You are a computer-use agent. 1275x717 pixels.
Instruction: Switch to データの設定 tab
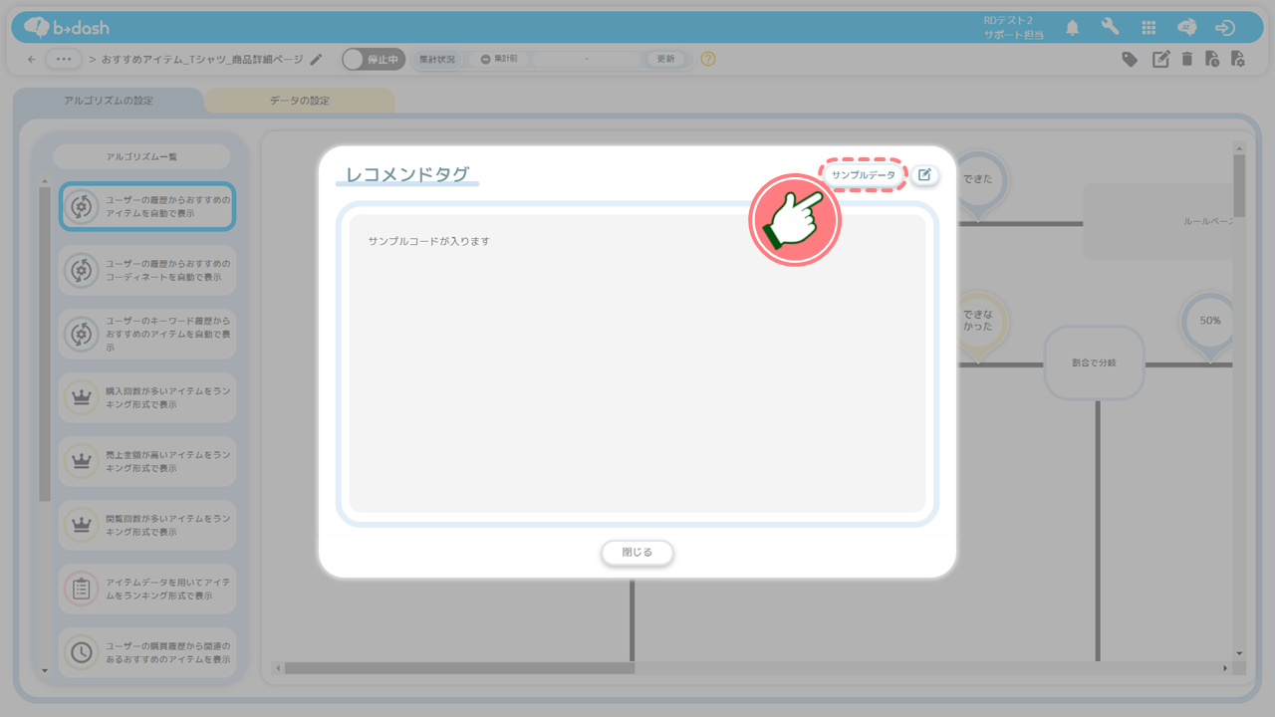[299, 101]
